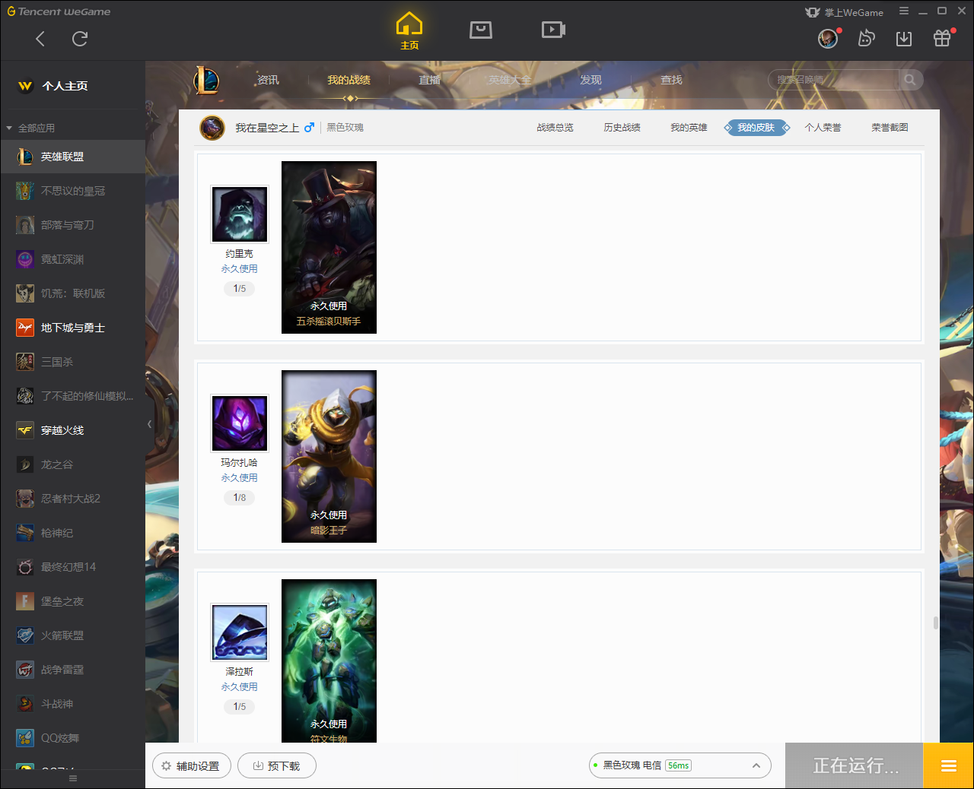Open the 堡垒之夜 game entry
Viewport: 974px width, 789px height.
click(73, 601)
